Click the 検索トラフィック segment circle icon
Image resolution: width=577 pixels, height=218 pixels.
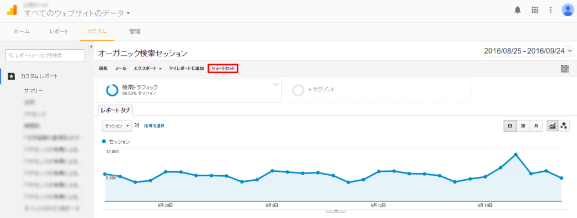tap(112, 90)
